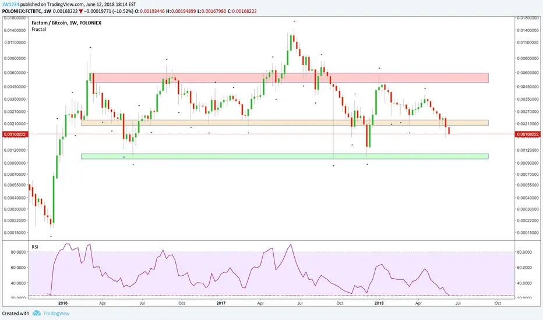Click 0.00350000 on the right price axis
The height and width of the screenshot is (320, 543).
(x=528, y=99)
